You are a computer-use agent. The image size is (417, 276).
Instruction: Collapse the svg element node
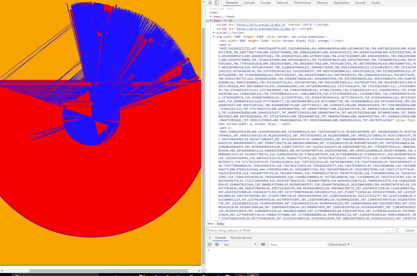[x=214, y=37]
